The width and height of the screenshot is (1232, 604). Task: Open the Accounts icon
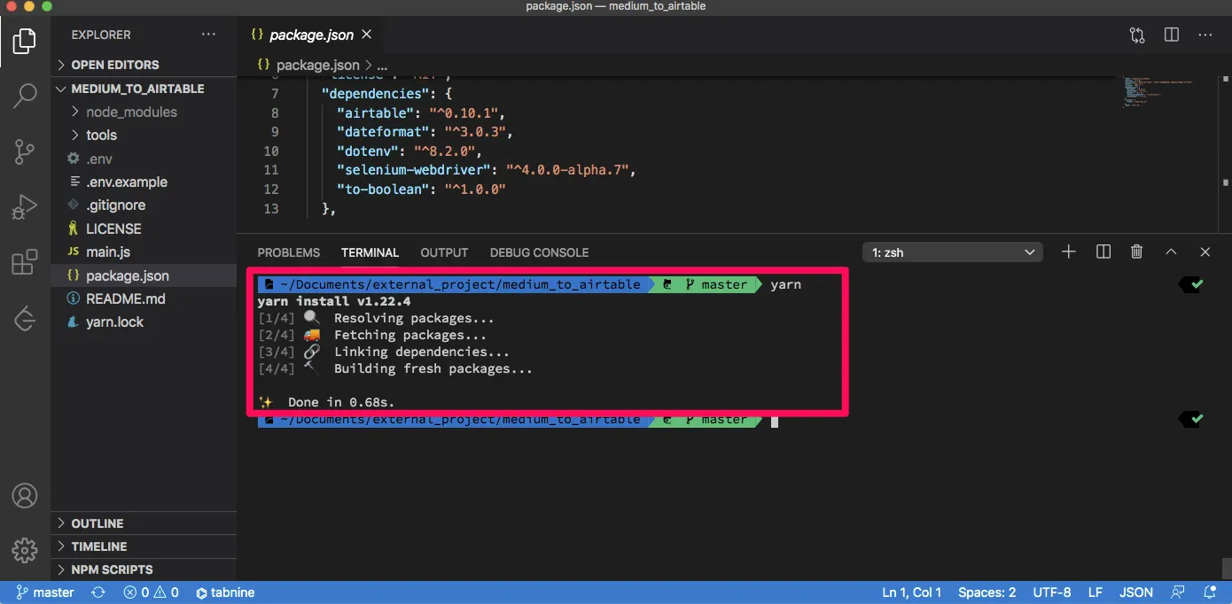(25, 496)
